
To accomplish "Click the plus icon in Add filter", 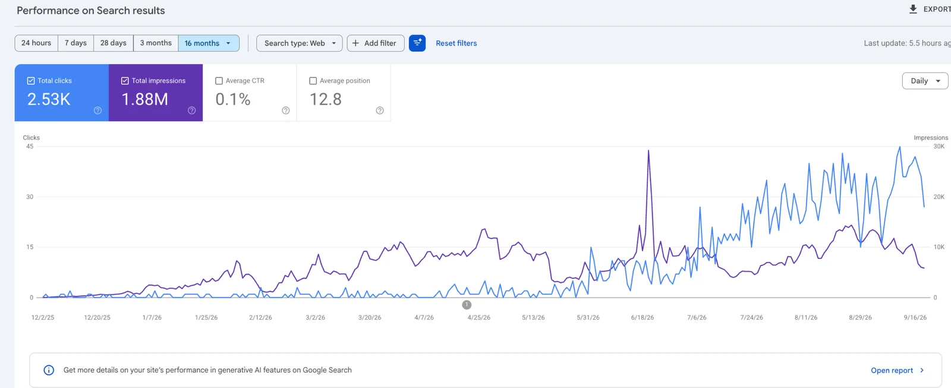I will [x=355, y=43].
